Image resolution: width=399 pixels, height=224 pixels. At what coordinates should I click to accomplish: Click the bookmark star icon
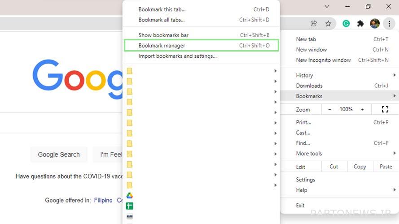(328, 24)
